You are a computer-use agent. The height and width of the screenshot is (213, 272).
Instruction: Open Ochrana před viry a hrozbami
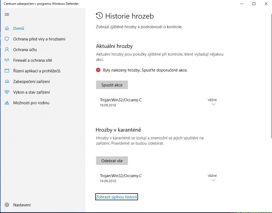39,39
